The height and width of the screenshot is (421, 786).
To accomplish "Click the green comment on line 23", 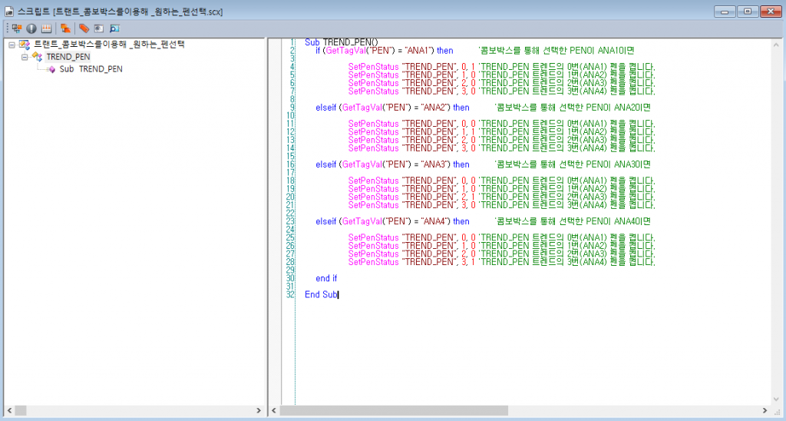I will 573,221.
